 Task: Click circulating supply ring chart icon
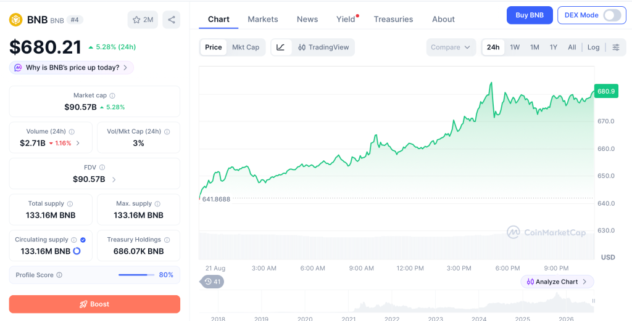(77, 251)
